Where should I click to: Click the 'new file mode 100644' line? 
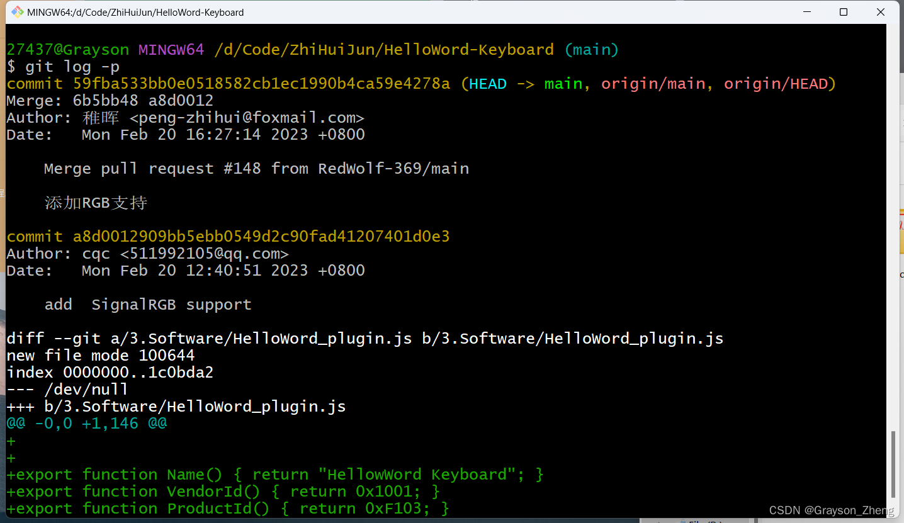[101, 356]
